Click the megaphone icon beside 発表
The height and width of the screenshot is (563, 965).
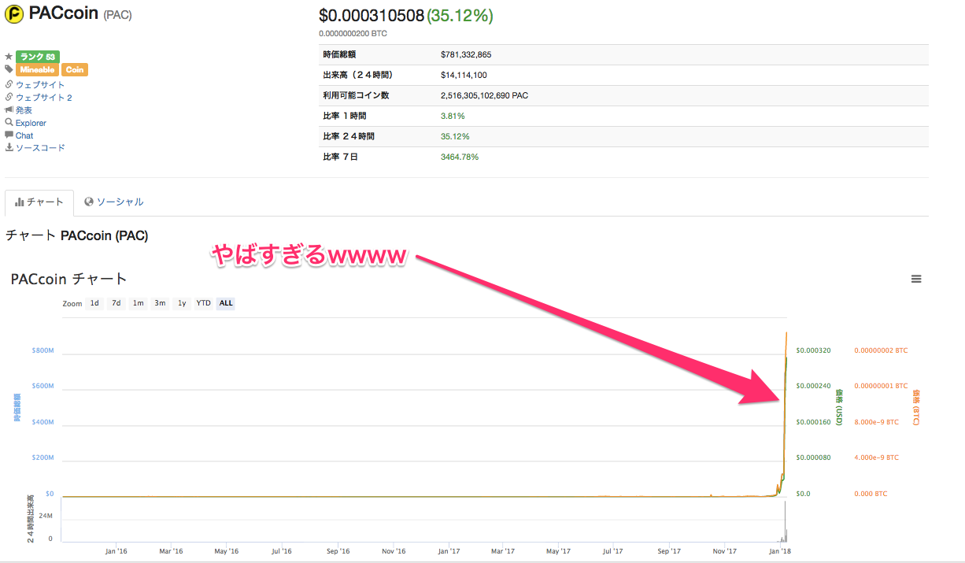pos(9,109)
